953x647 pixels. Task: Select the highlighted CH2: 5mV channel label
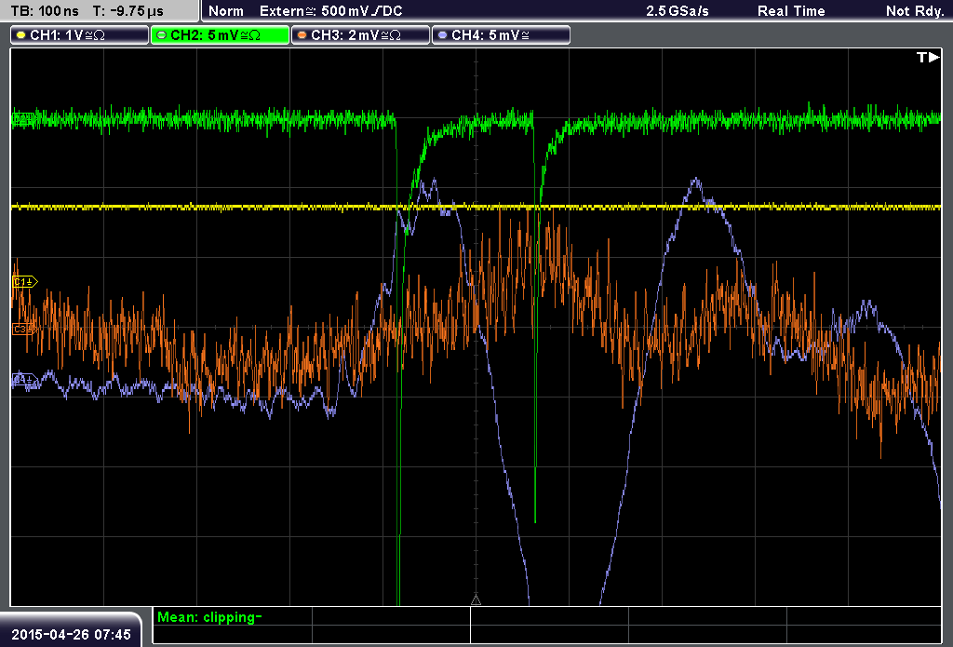click(220, 35)
